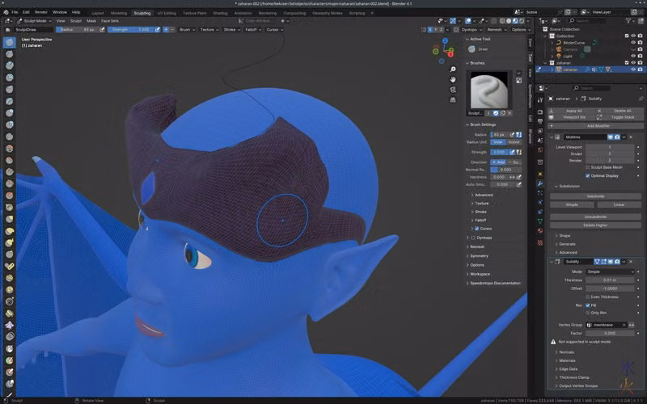Open the Face Sets menu
This screenshot has width=647, height=404.
[110, 21]
